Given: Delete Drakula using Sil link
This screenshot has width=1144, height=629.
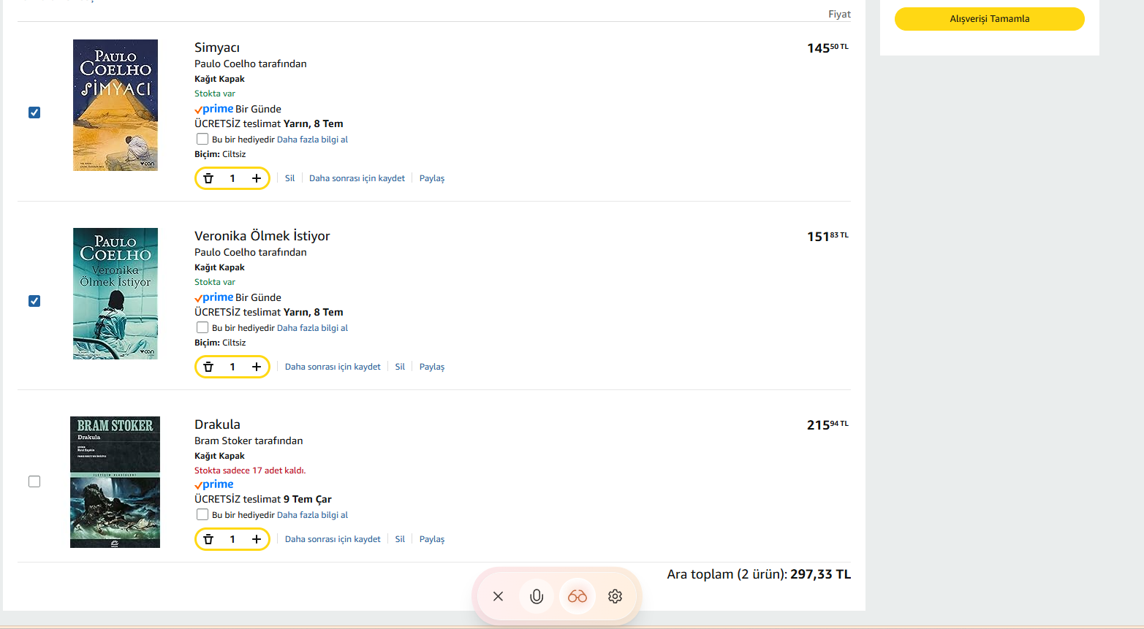Looking at the screenshot, I should click(x=400, y=539).
